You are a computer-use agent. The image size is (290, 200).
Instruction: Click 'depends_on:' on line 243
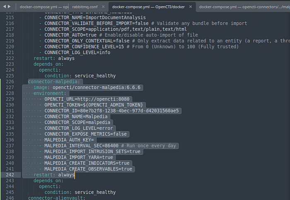[48, 181]
